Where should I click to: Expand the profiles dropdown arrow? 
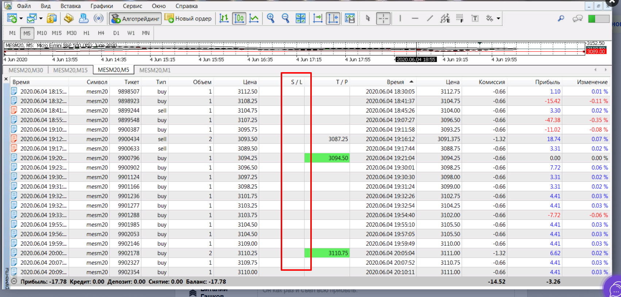tap(41, 19)
